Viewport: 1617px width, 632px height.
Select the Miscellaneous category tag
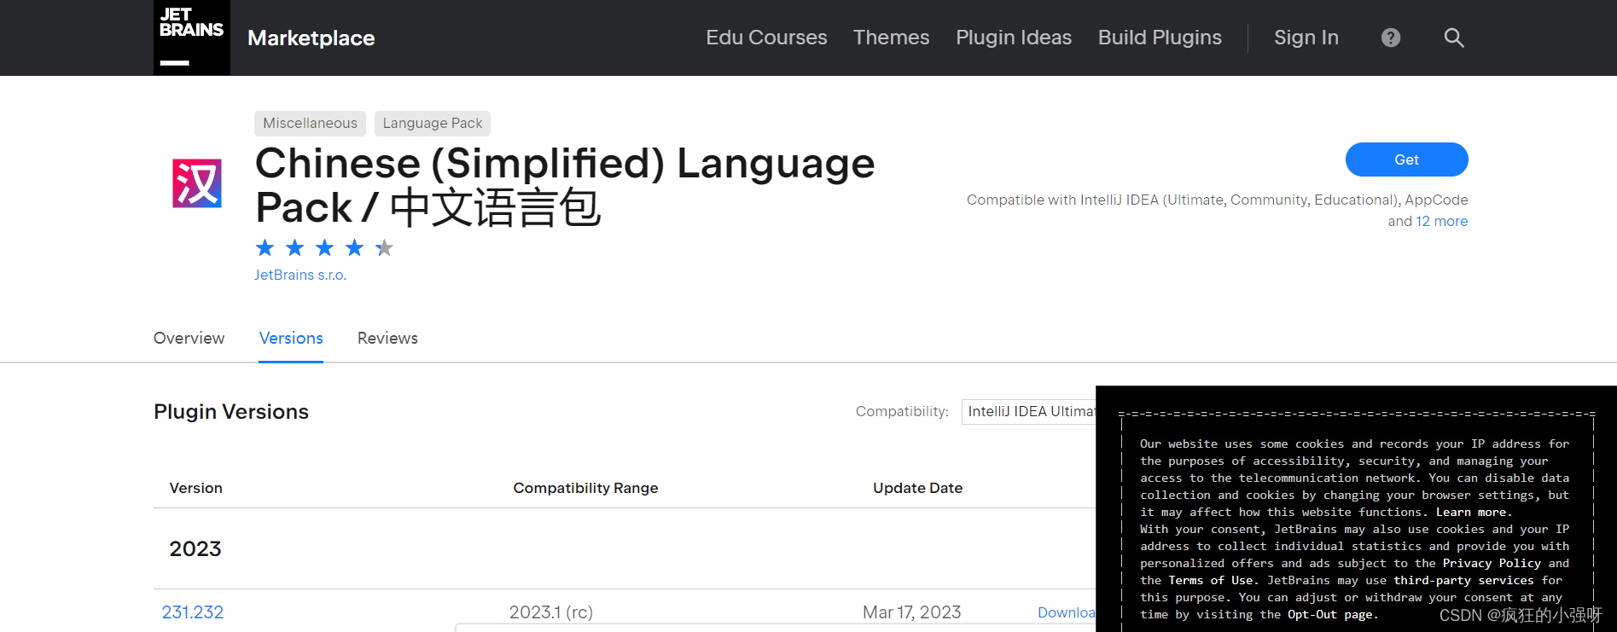pyautogui.click(x=310, y=124)
